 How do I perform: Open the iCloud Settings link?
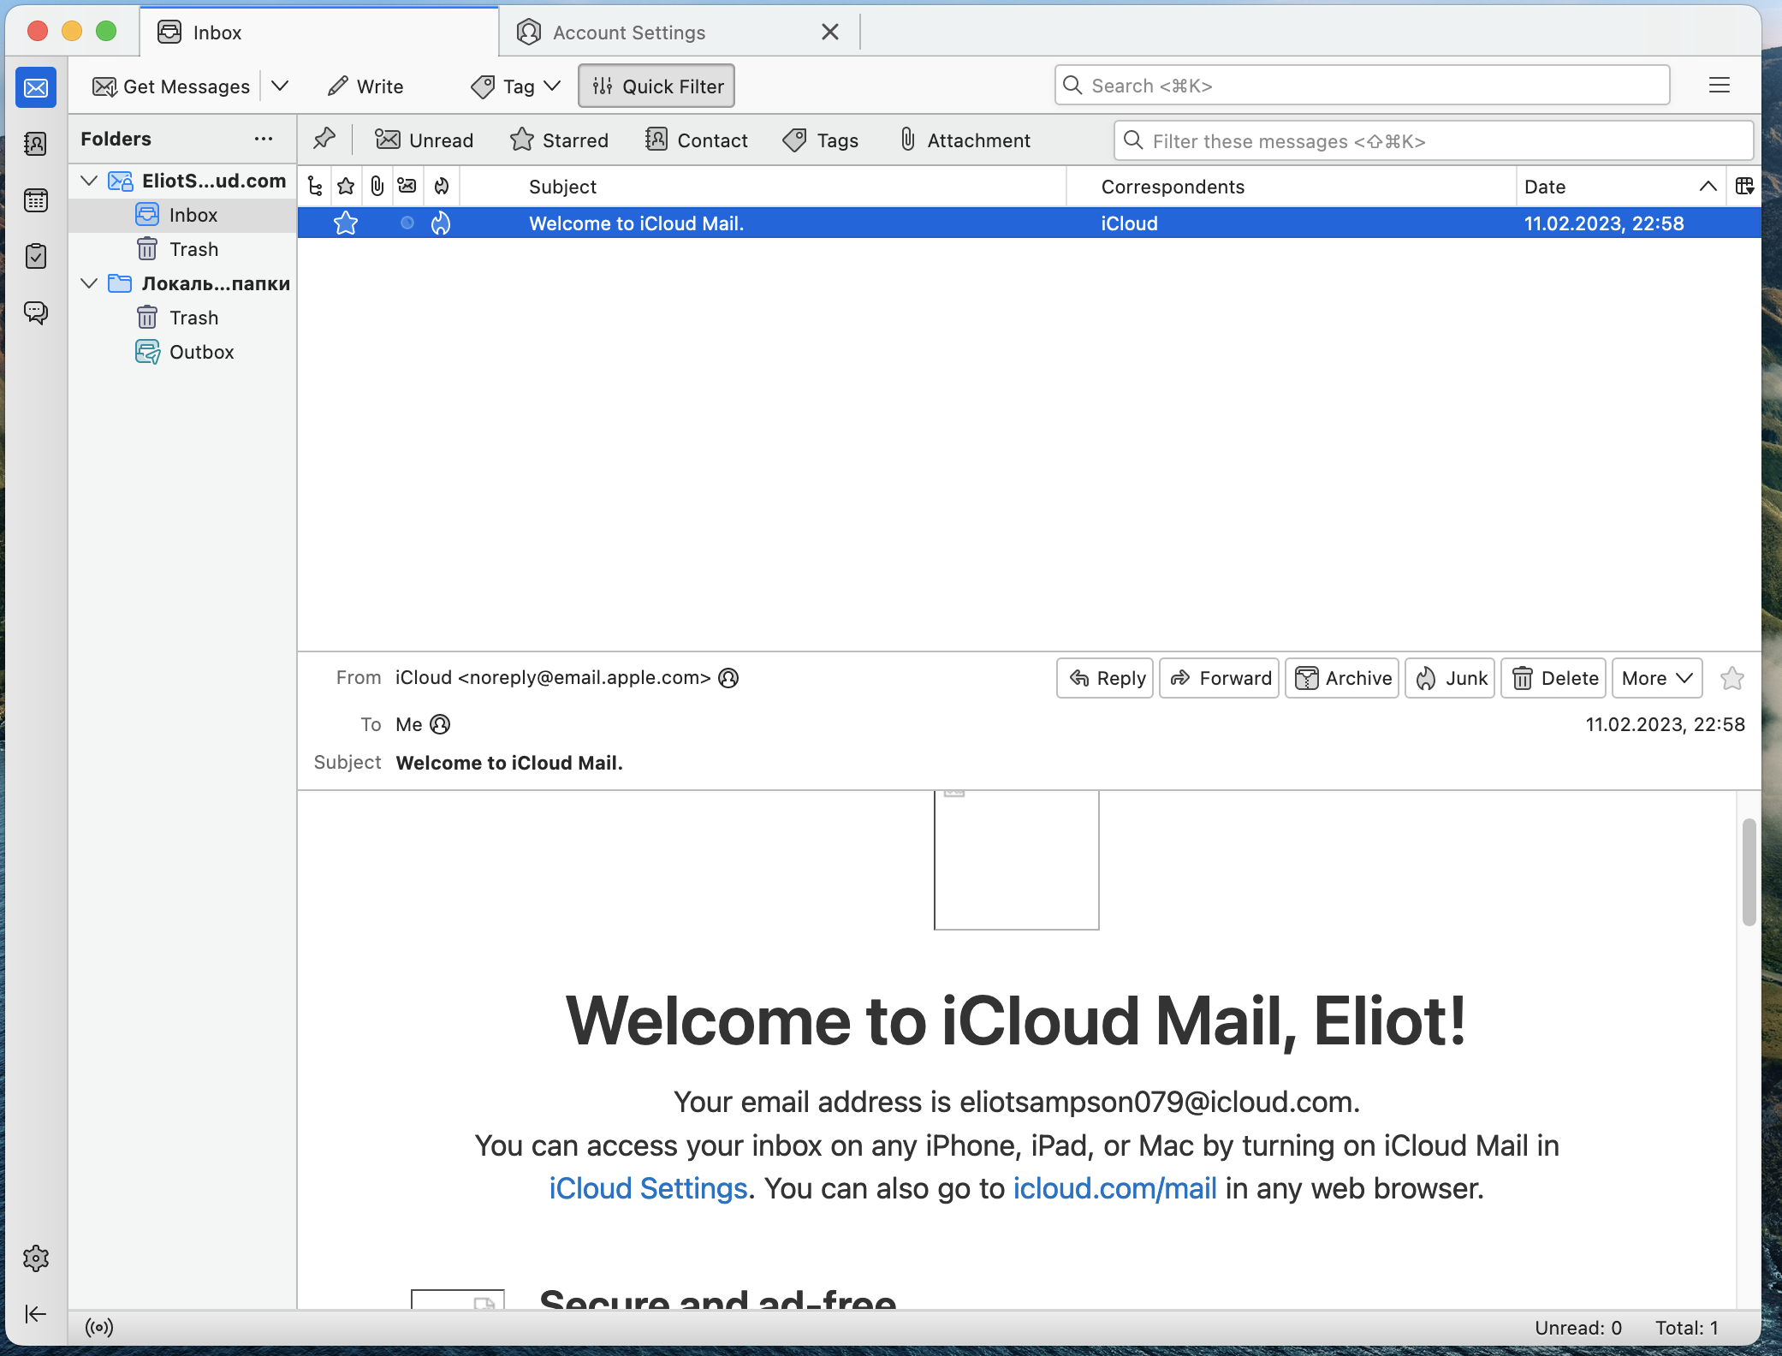click(x=648, y=1188)
